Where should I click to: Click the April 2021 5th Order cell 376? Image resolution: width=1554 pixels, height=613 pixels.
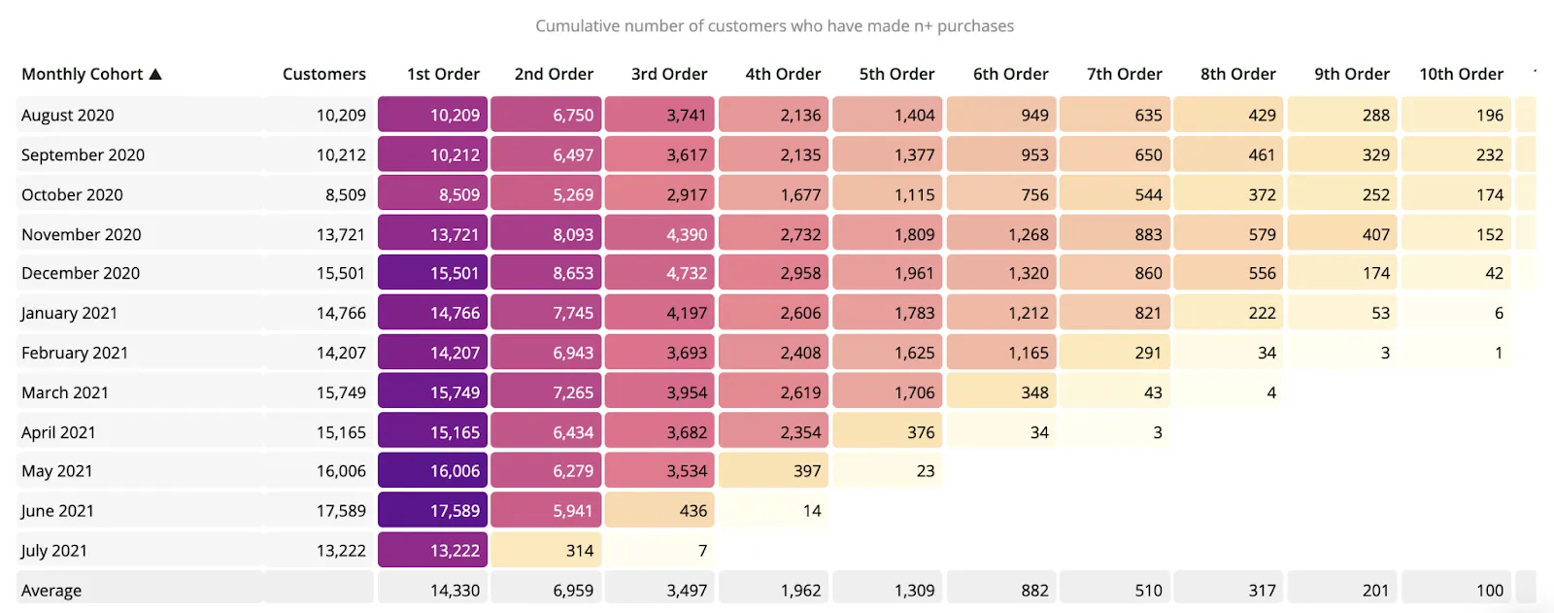[x=887, y=432]
